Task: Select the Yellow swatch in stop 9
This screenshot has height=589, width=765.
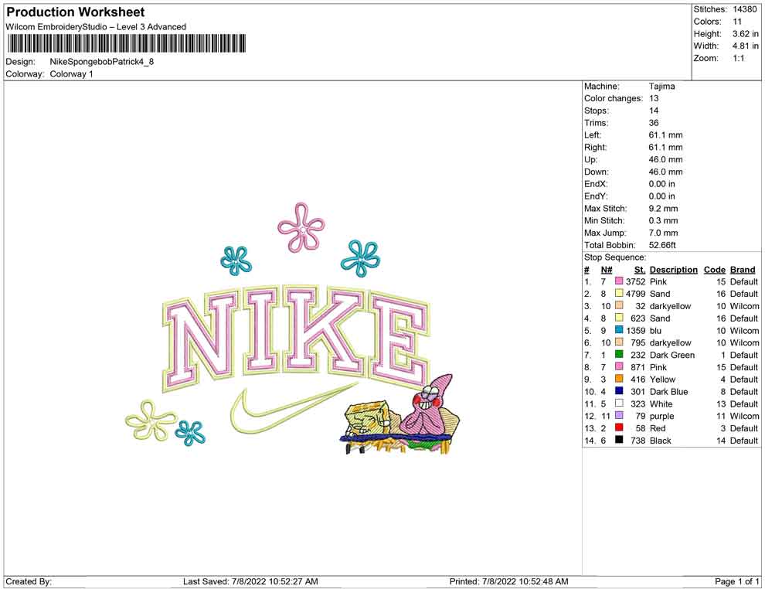Action: point(619,379)
